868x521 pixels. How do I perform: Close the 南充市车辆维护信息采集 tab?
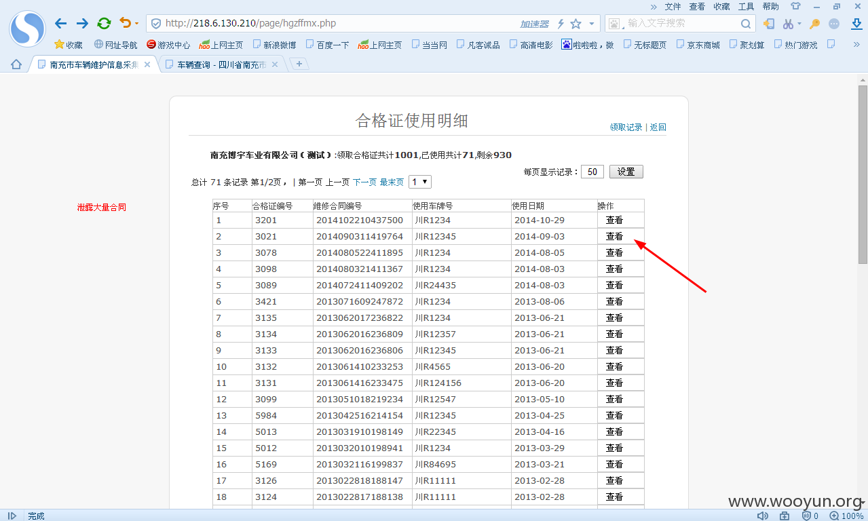(x=147, y=64)
